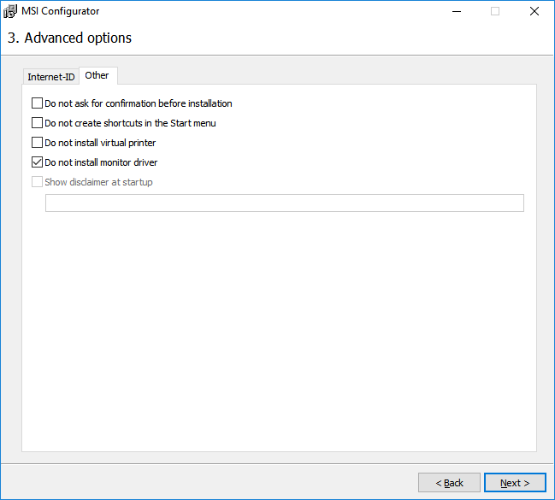Click the grayed-out maximize window button
Screen dimensions: 555x500
494,11
